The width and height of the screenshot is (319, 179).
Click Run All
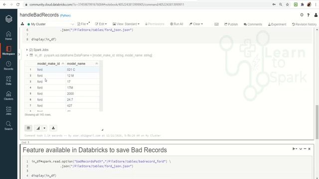(x=176, y=24)
